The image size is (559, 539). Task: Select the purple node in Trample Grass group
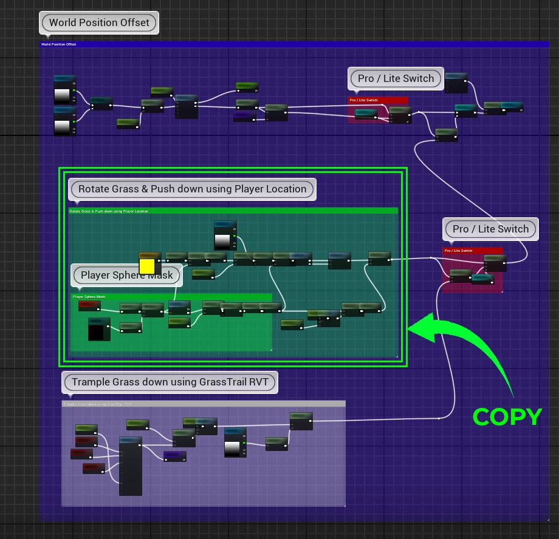pos(174,456)
